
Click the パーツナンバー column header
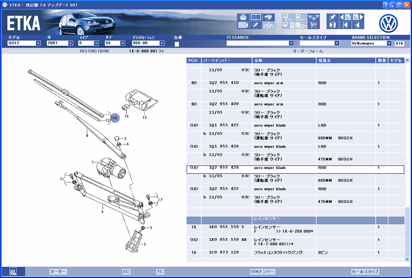pos(227,61)
